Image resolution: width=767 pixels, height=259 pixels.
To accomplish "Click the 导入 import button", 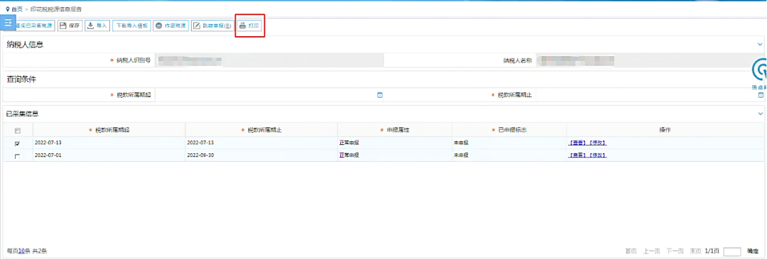I will (x=97, y=26).
